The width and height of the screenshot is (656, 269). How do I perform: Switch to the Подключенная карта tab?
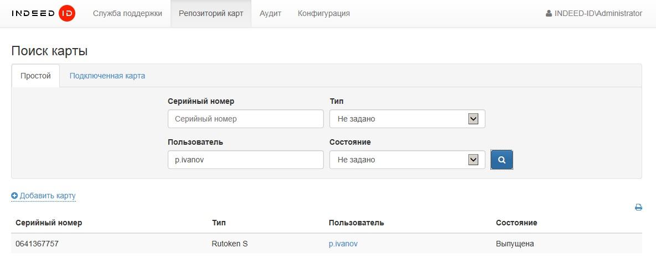107,76
